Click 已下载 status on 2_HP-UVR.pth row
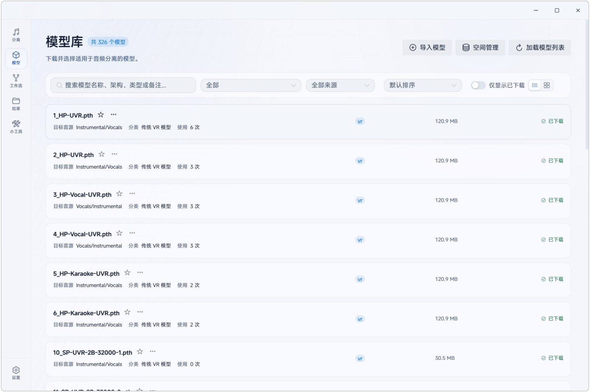This screenshot has height=392, width=590. pyautogui.click(x=552, y=161)
